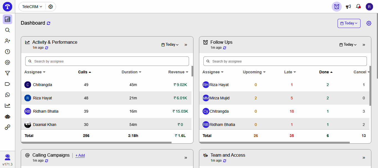Open the Today date filter dropdown
378x168 pixels.
[349, 23]
